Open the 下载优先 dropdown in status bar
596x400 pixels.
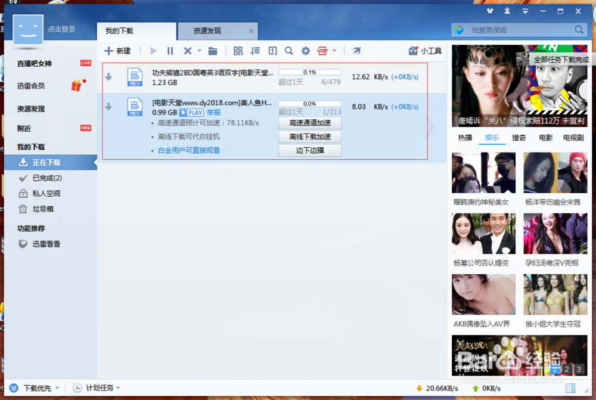pyautogui.click(x=41, y=388)
